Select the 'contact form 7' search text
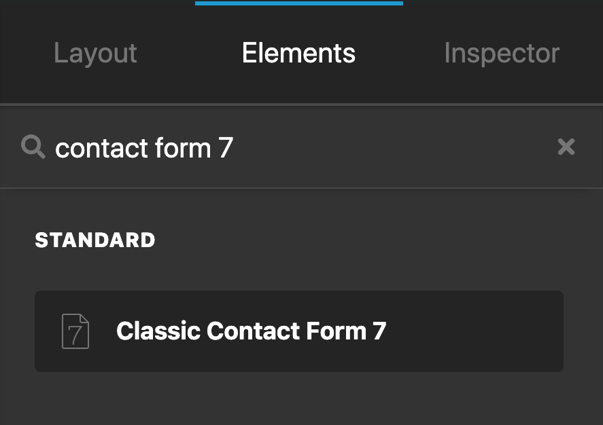Screen dimensions: 603x425 (x=144, y=147)
